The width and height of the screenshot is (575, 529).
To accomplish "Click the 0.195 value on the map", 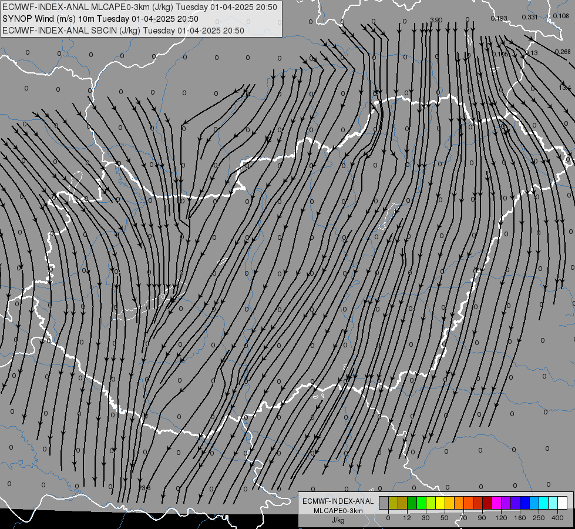I will point(500,54).
